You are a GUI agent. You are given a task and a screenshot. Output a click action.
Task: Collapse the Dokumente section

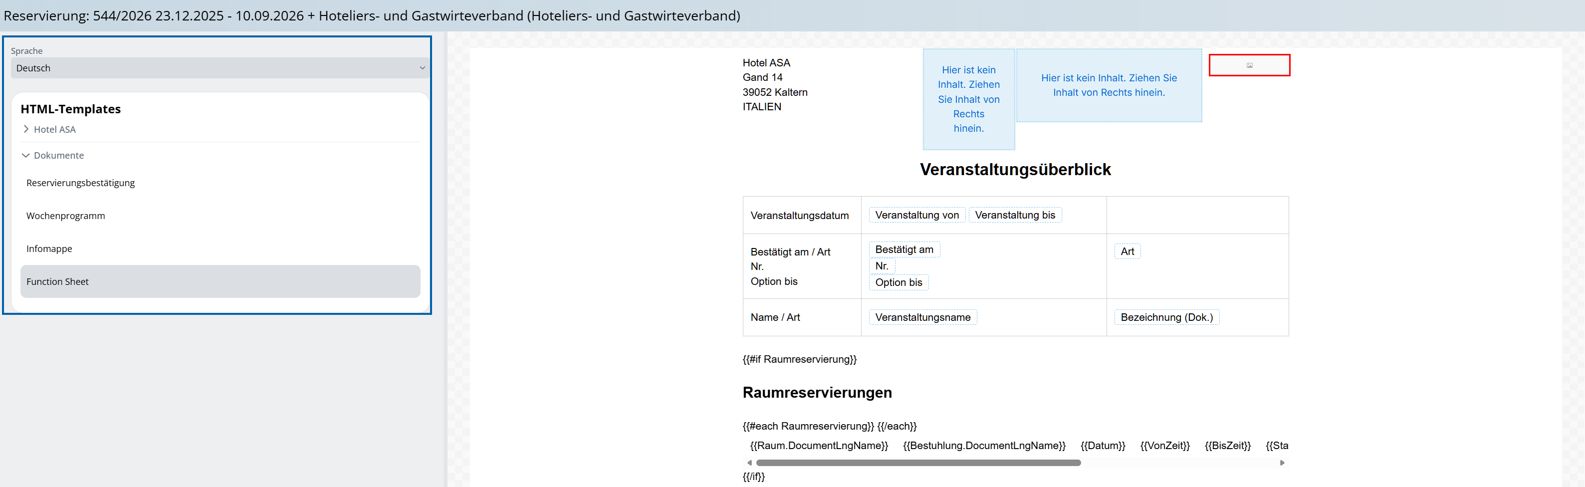pyautogui.click(x=26, y=155)
